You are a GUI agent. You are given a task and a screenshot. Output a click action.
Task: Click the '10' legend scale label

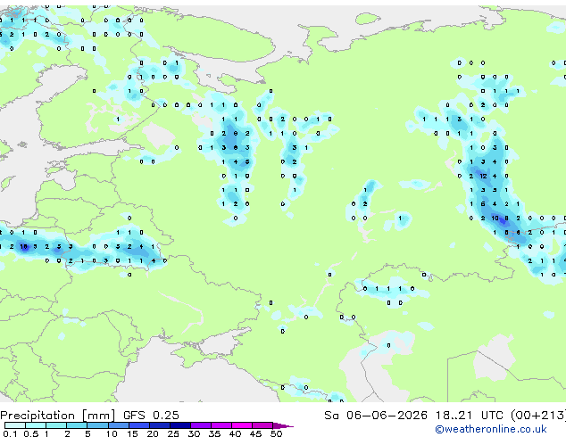pyautogui.click(x=112, y=433)
